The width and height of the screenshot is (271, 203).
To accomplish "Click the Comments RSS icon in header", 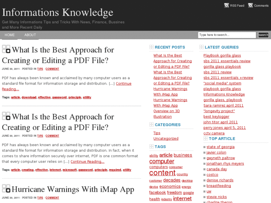I will tap(250, 6).
